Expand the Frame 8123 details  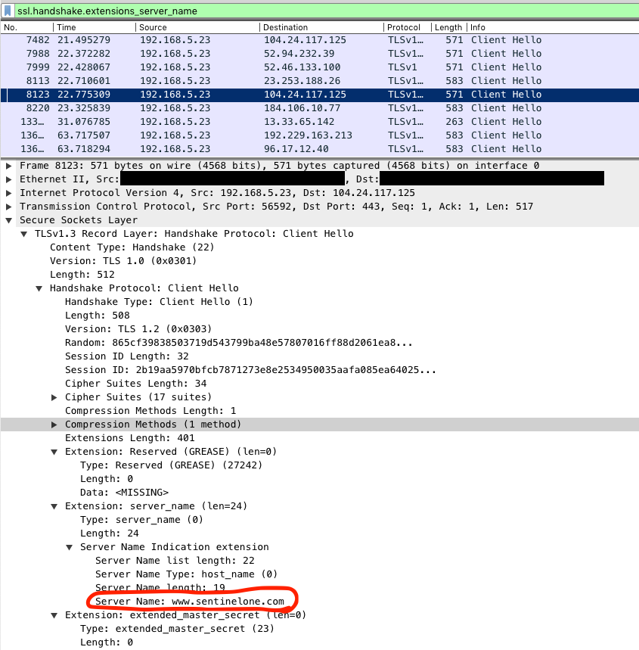click(x=9, y=166)
